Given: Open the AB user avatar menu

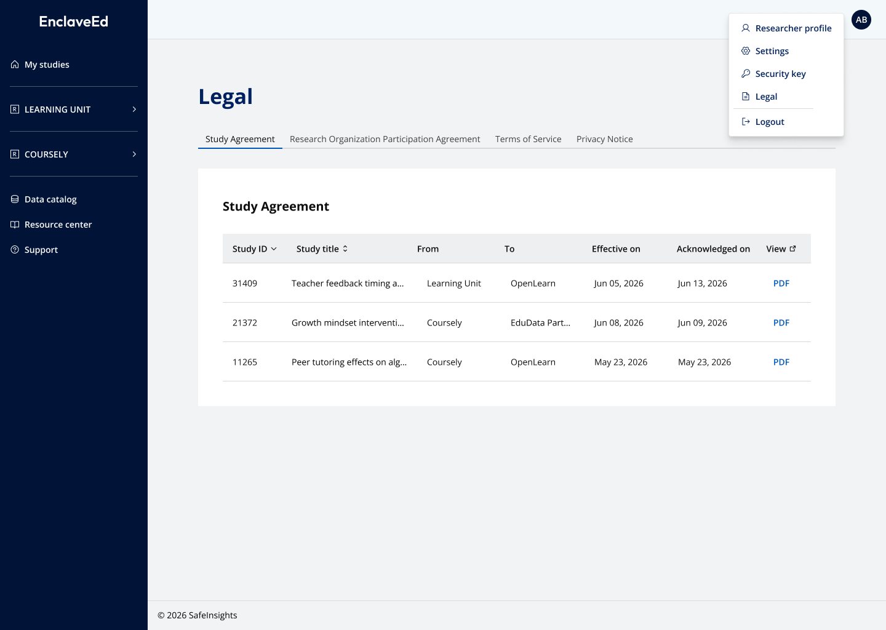Looking at the screenshot, I should [x=861, y=20].
